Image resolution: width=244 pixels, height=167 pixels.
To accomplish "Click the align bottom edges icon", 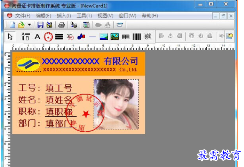I will [x=210, y=36].
